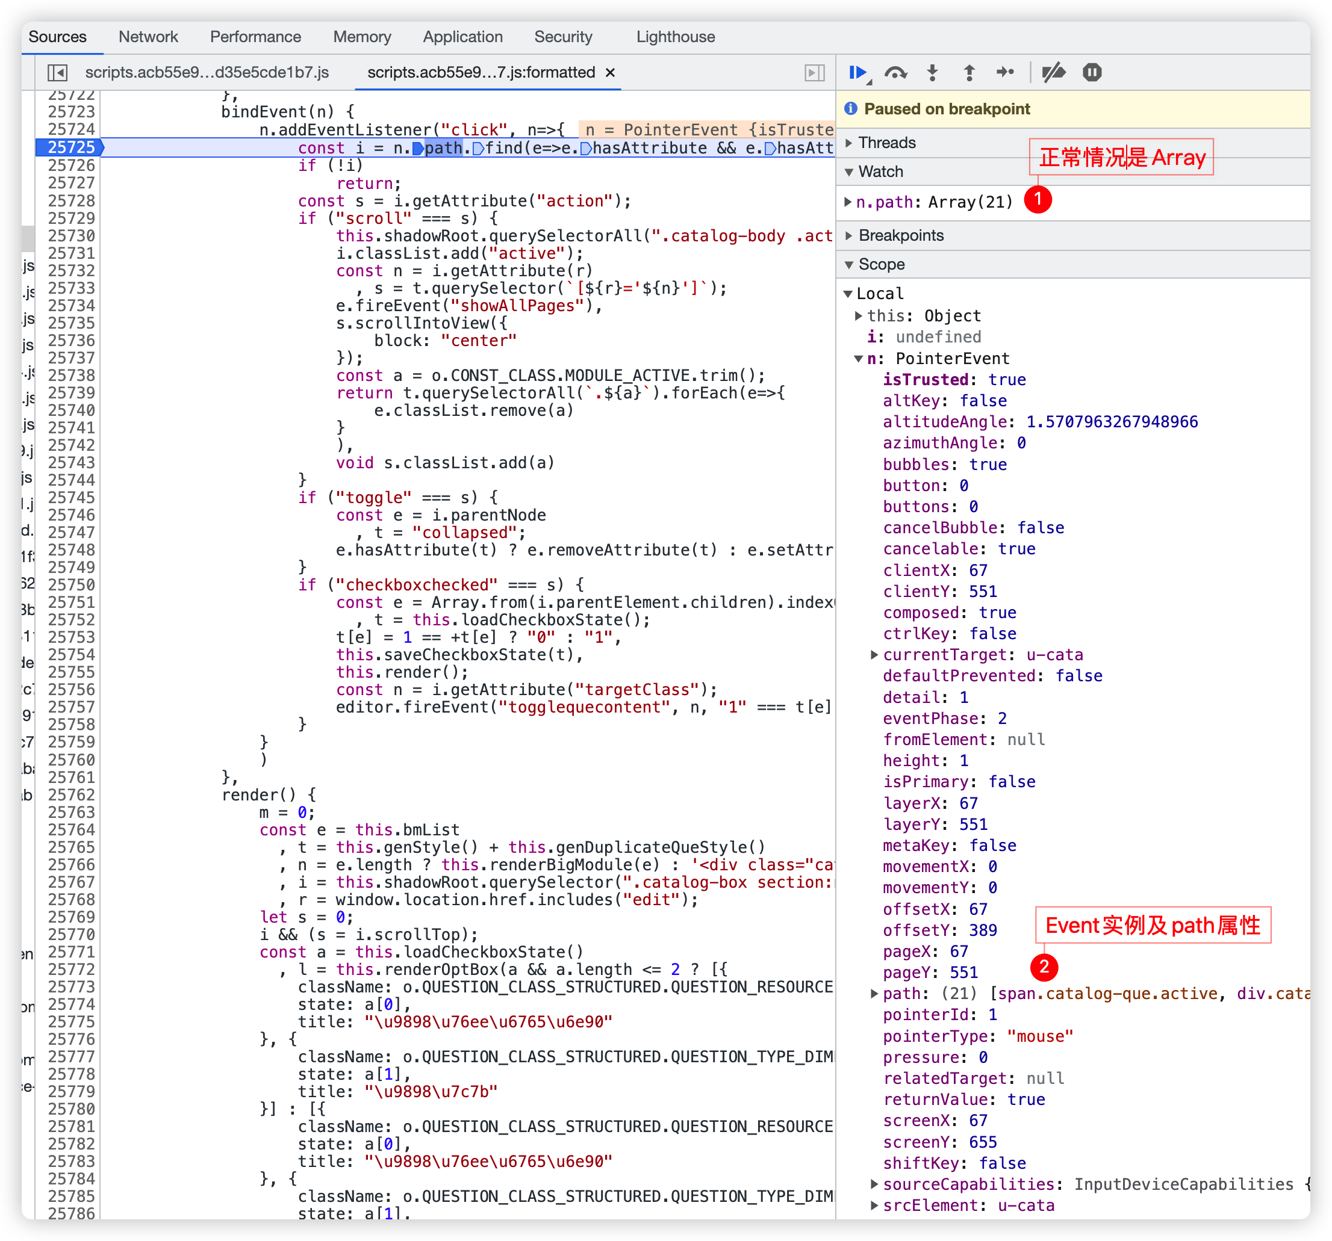Viewport: 1332px width, 1241px height.
Task: Click 'screenY: 655' property
Action: (x=939, y=1142)
